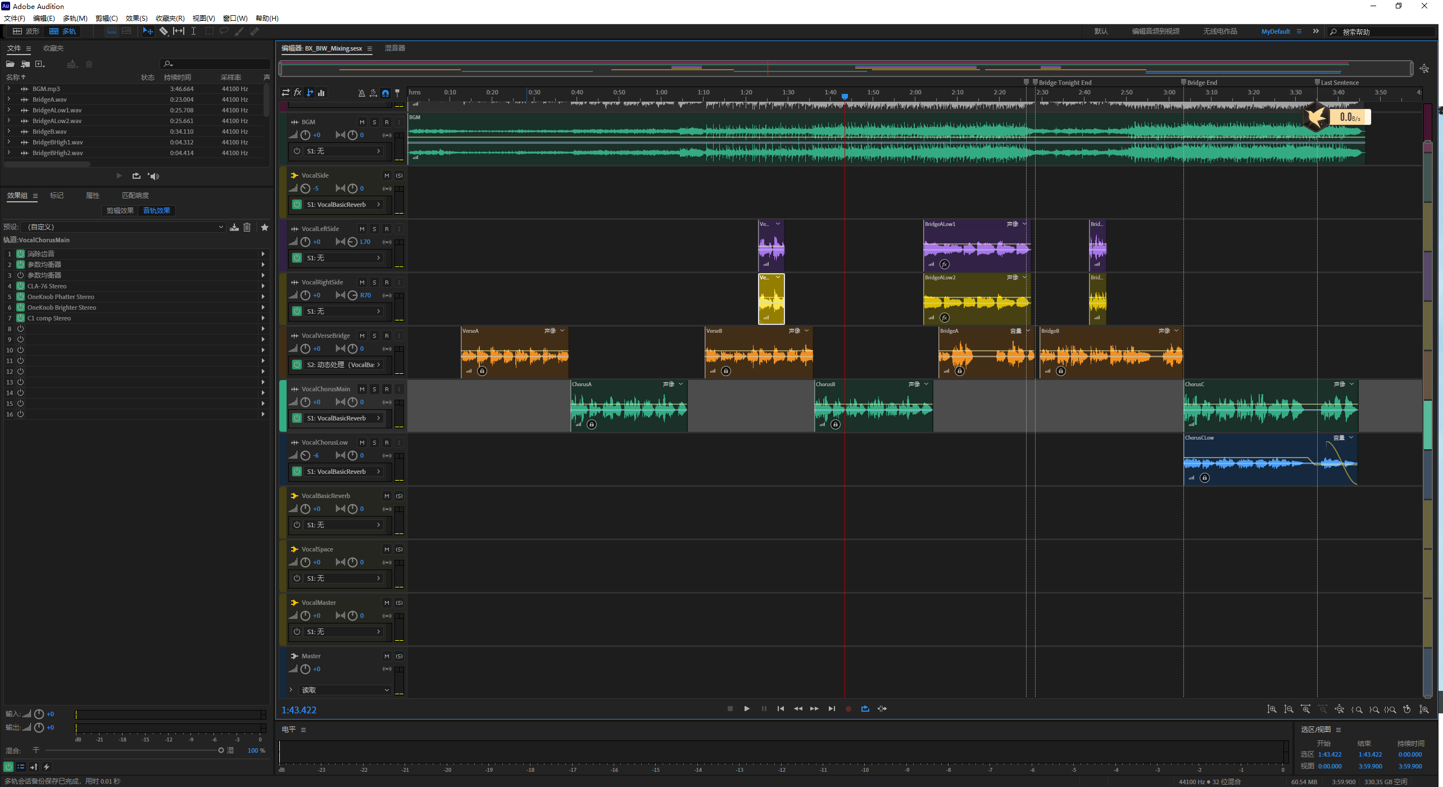Open the 效果(S) menu
This screenshot has height=787, width=1443.
tap(137, 18)
